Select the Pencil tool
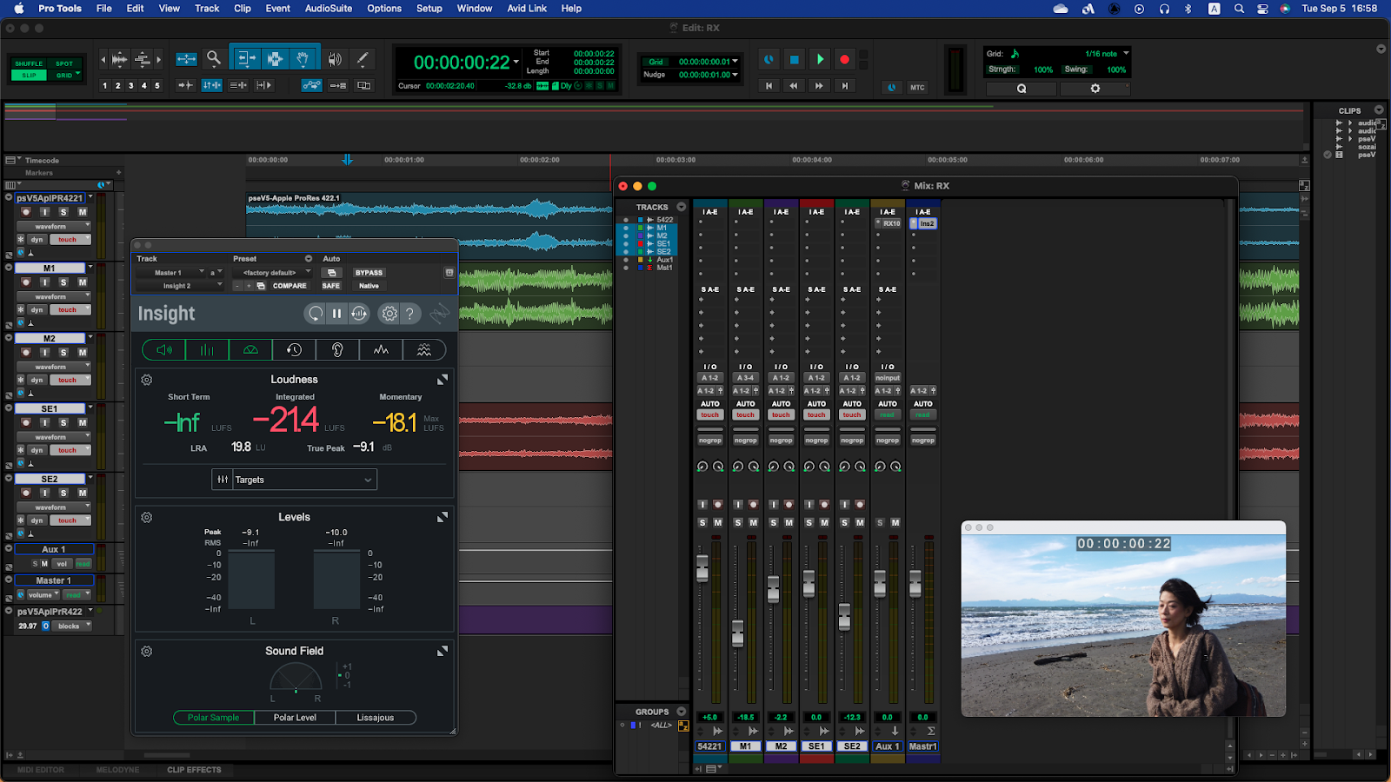The height and width of the screenshot is (782, 1391). click(x=363, y=59)
